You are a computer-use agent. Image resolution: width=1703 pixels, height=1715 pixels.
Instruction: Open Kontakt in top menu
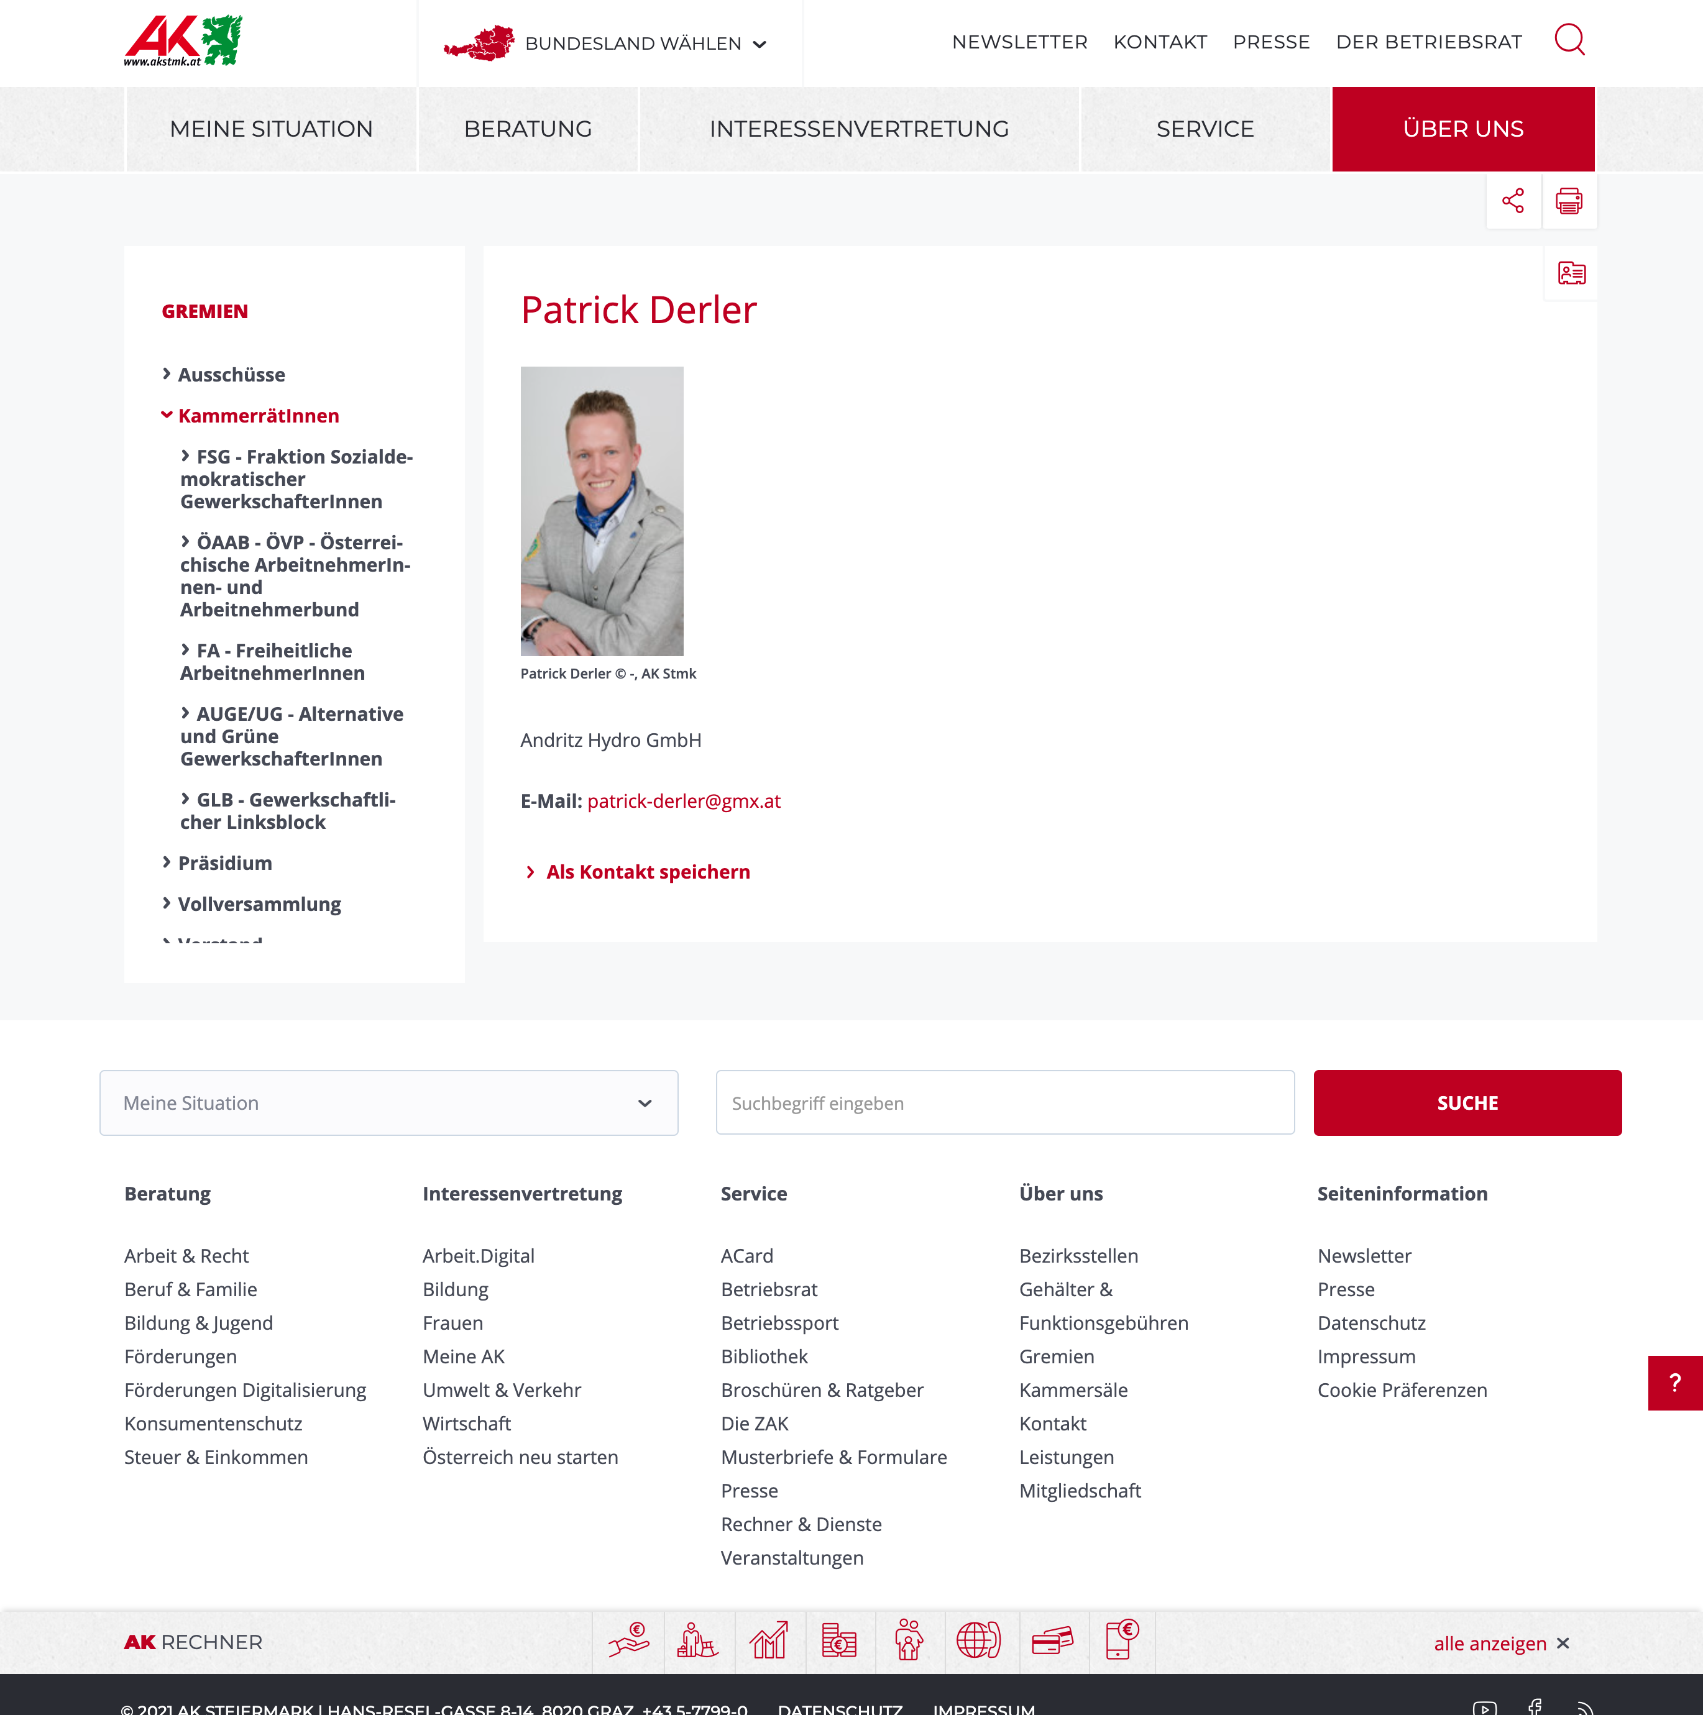pos(1160,42)
